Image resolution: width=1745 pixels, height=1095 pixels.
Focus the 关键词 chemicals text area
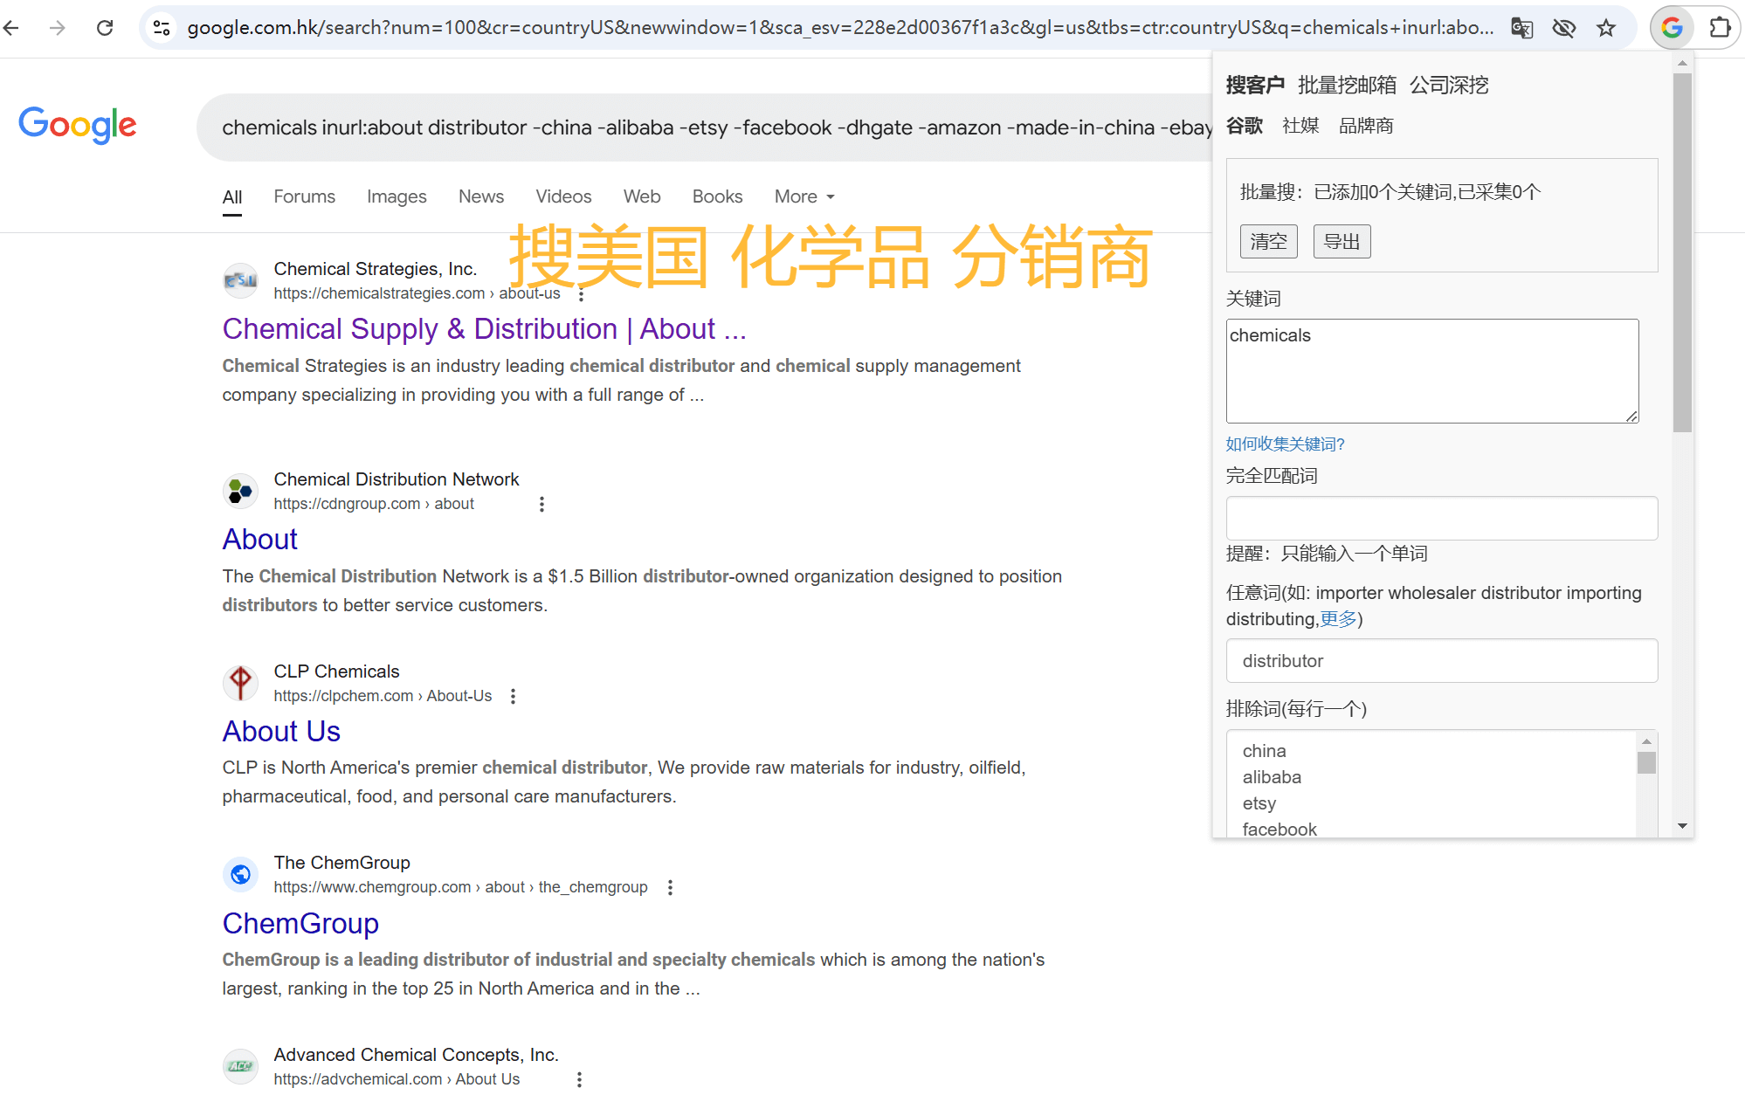pyautogui.click(x=1432, y=371)
